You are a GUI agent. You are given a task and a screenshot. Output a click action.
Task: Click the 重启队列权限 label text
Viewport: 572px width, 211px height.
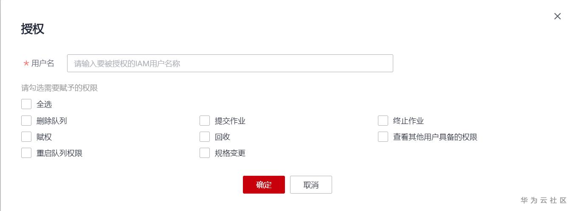pyautogui.click(x=59, y=153)
